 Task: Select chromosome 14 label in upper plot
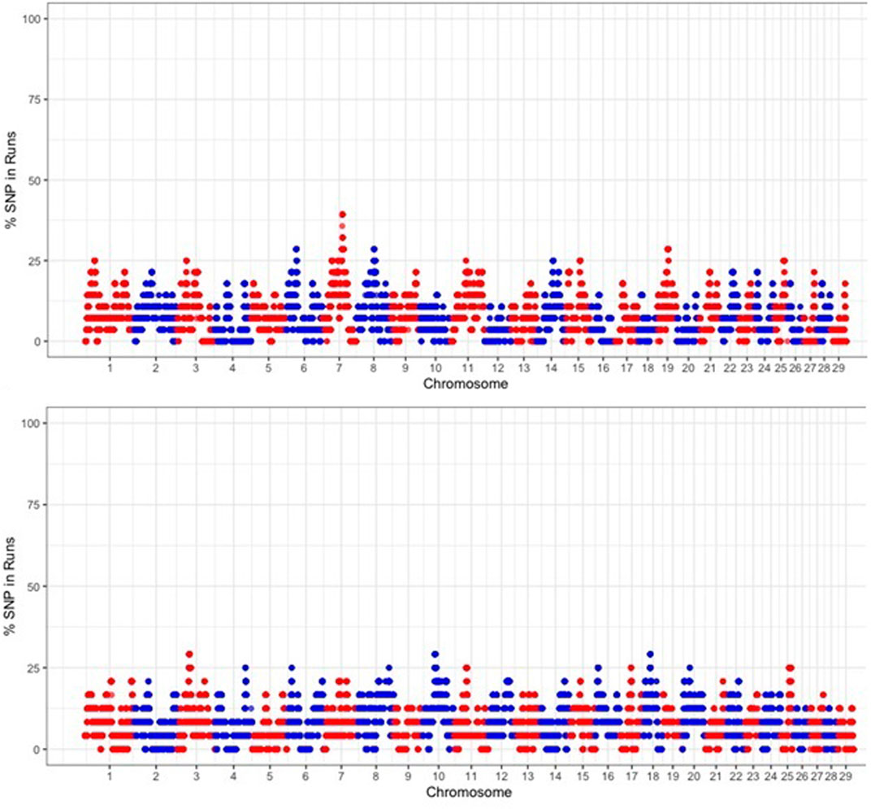pos(551,368)
